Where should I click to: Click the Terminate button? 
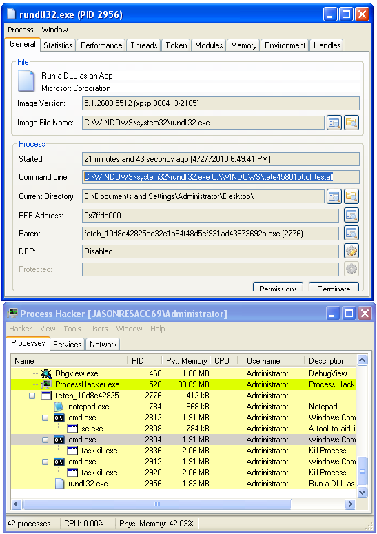(x=334, y=288)
